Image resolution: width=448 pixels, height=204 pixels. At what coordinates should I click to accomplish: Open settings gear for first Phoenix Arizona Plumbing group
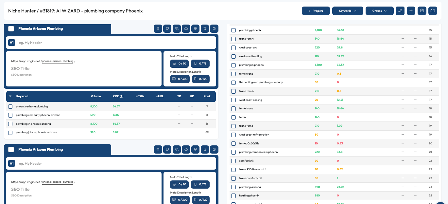[158, 28]
